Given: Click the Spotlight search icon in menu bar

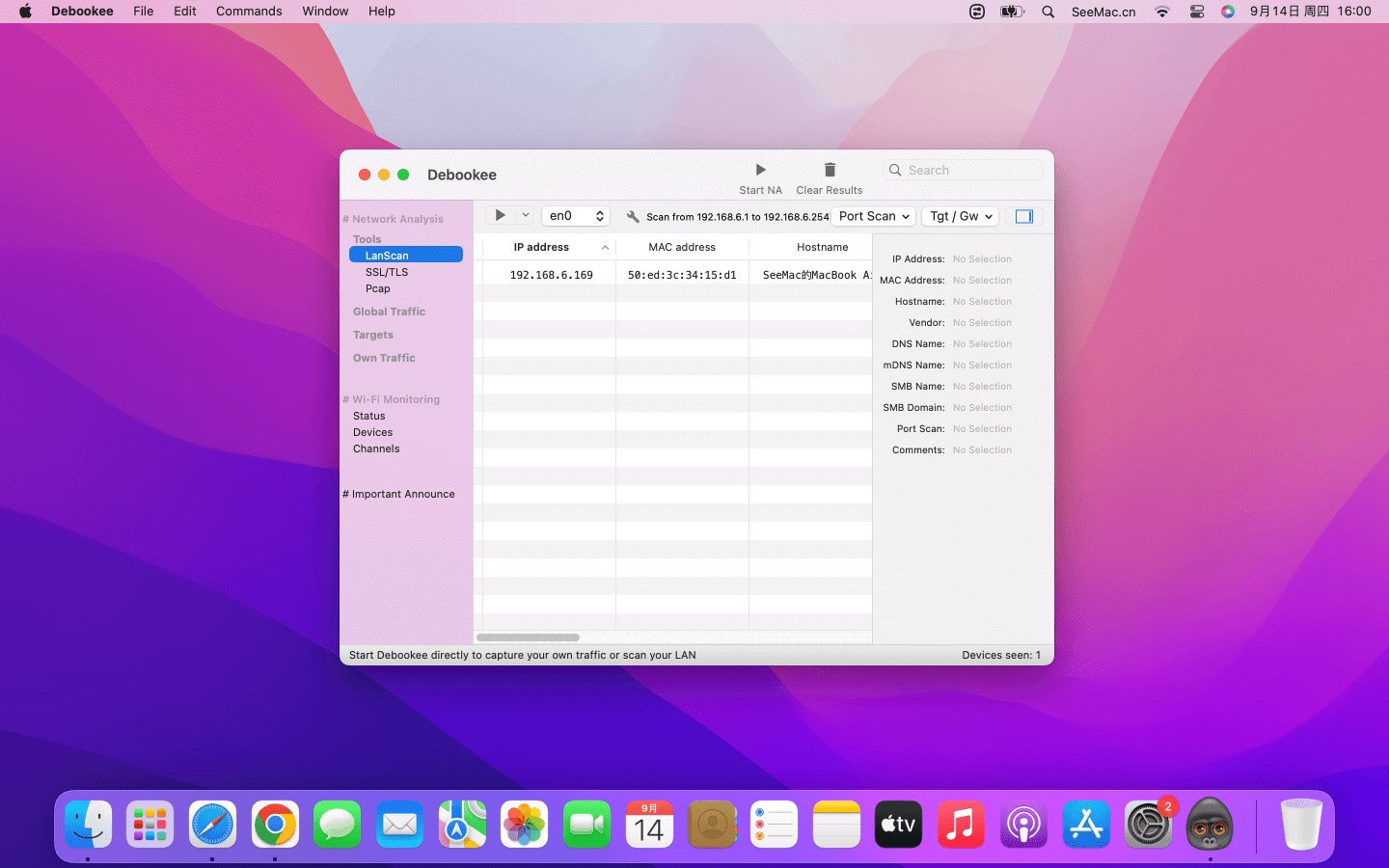Looking at the screenshot, I should pyautogui.click(x=1048, y=12).
